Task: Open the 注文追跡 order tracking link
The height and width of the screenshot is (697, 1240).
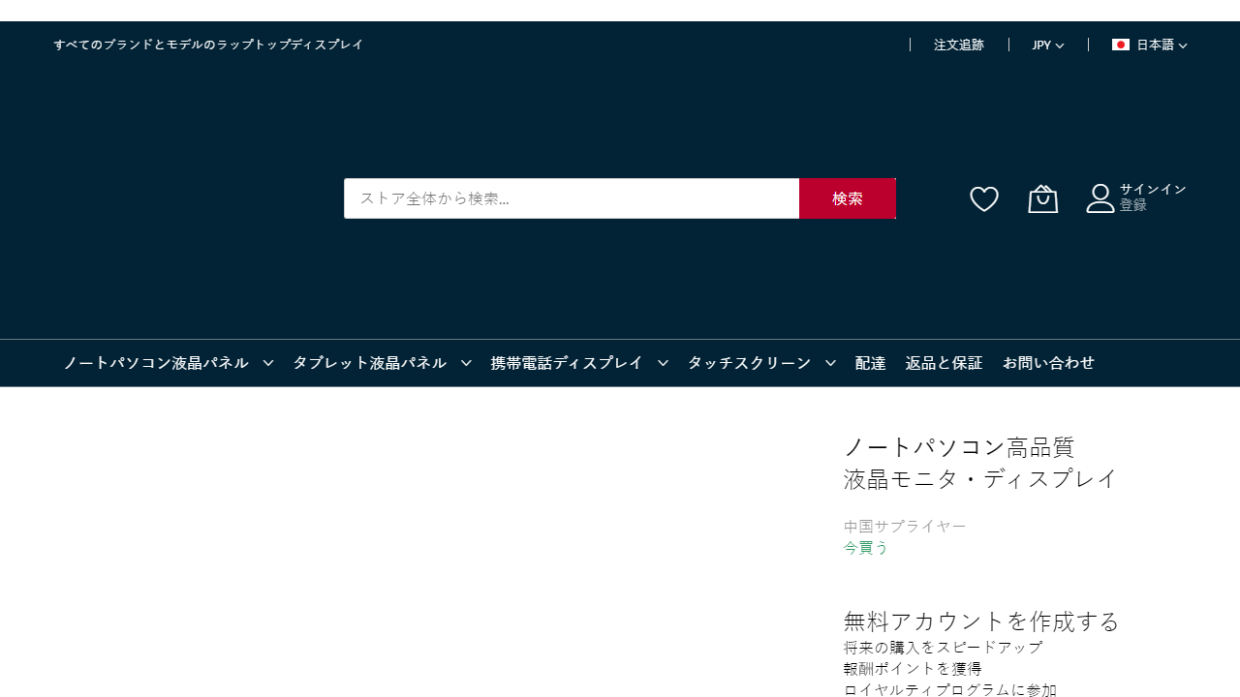Action: [959, 45]
